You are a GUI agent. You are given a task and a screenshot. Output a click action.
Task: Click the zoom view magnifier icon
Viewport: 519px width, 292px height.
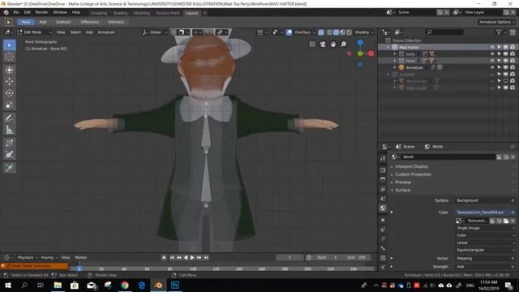344,44
